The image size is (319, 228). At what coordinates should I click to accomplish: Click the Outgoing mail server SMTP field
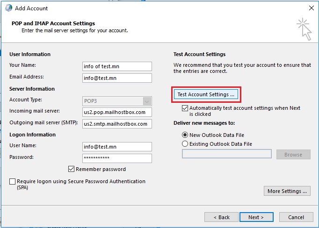(x=117, y=124)
